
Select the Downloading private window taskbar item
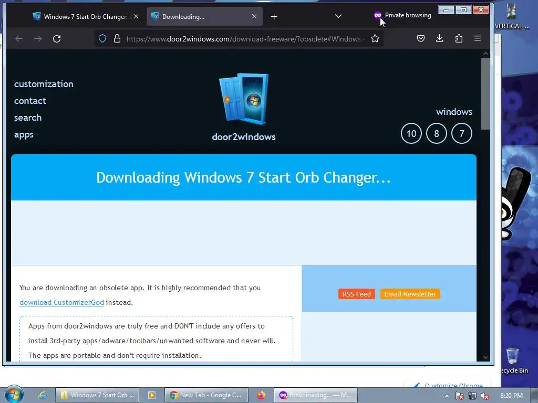(316, 395)
